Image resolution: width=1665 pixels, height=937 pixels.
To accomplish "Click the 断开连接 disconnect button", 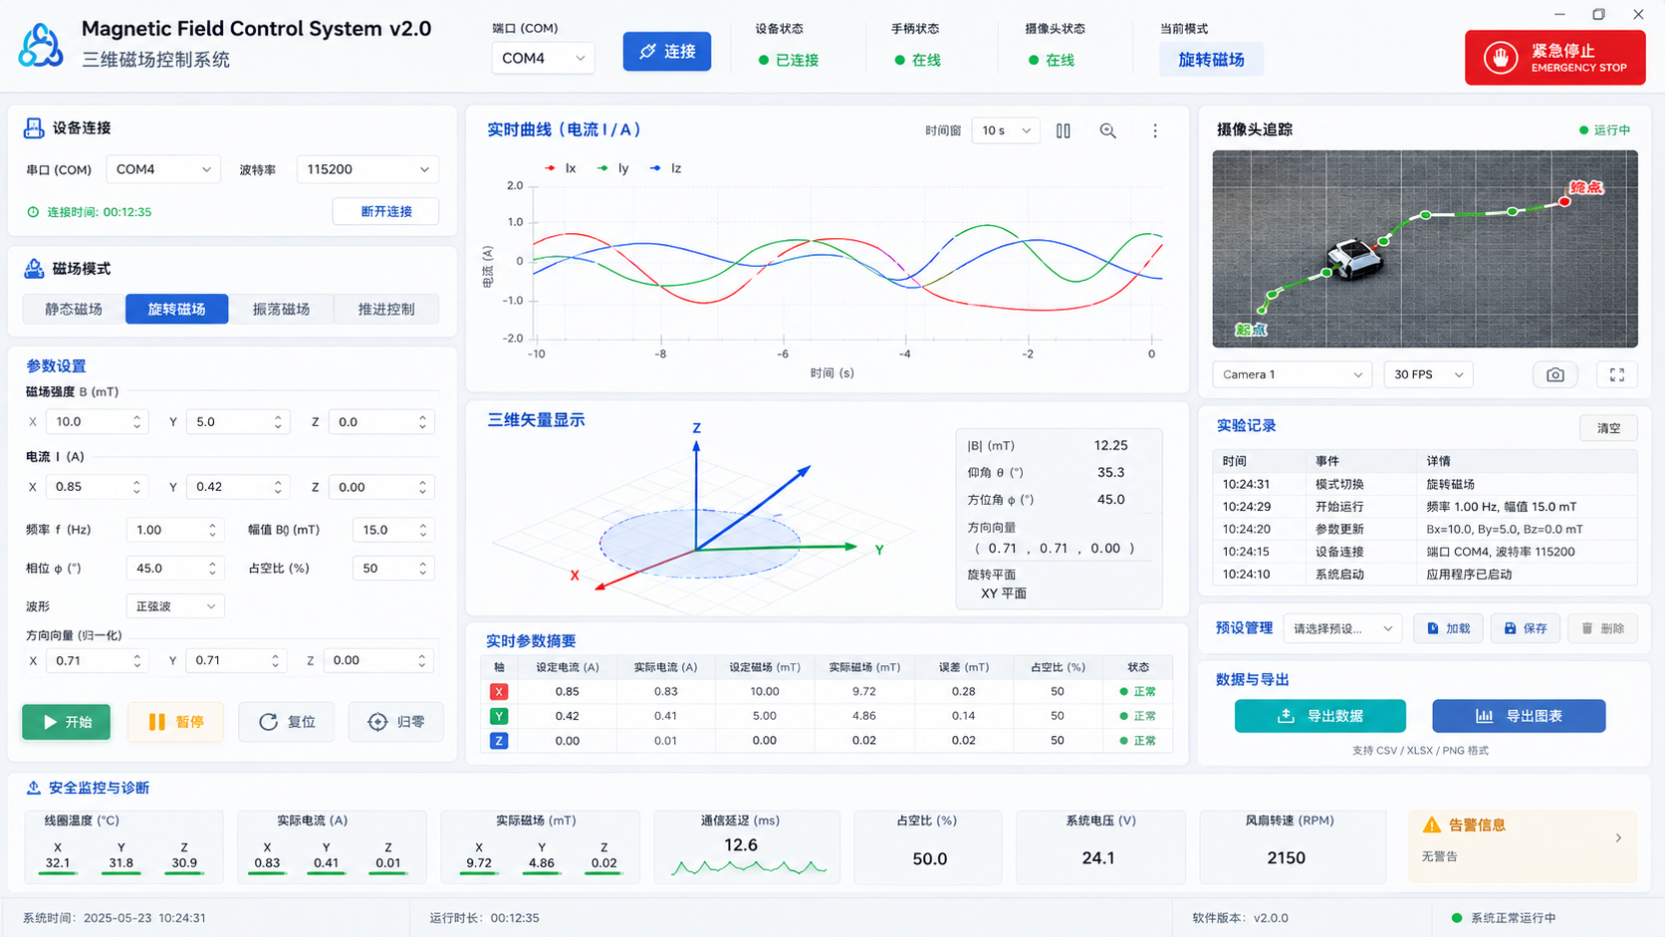I will click(385, 211).
